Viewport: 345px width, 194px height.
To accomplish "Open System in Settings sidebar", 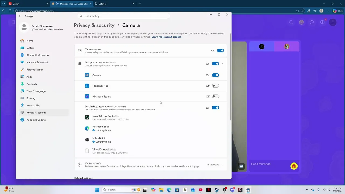I will click(x=30, y=48).
